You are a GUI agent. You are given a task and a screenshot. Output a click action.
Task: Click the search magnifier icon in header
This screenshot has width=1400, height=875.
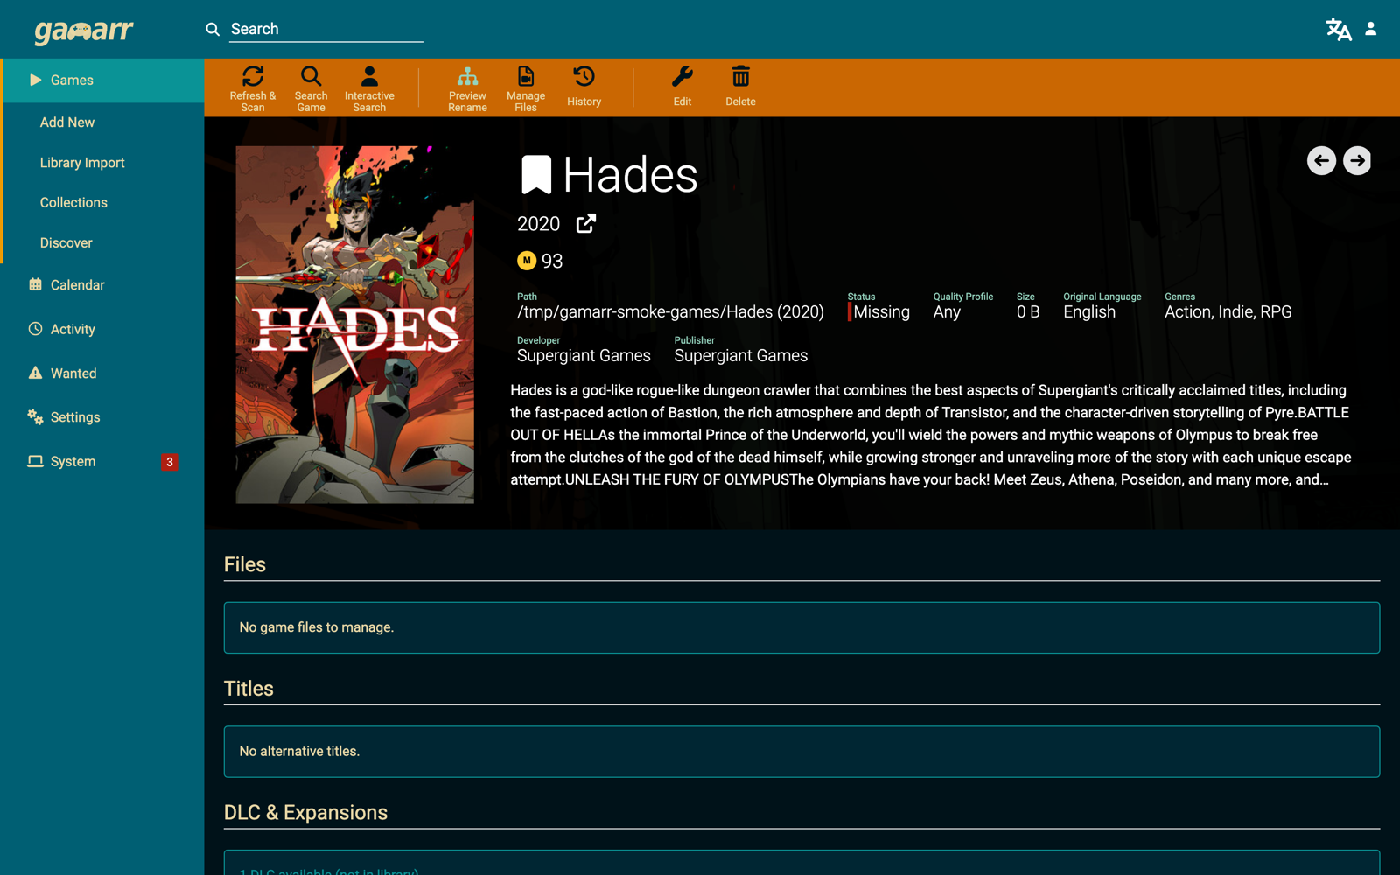(213, 29)
